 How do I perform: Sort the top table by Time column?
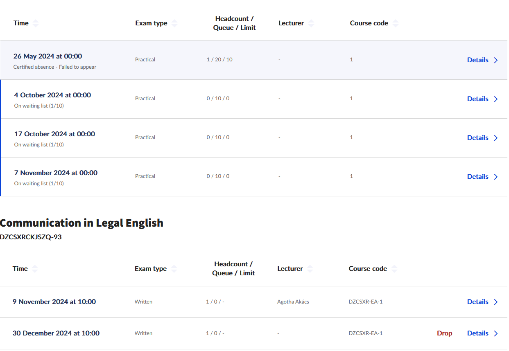click(36, 23)
